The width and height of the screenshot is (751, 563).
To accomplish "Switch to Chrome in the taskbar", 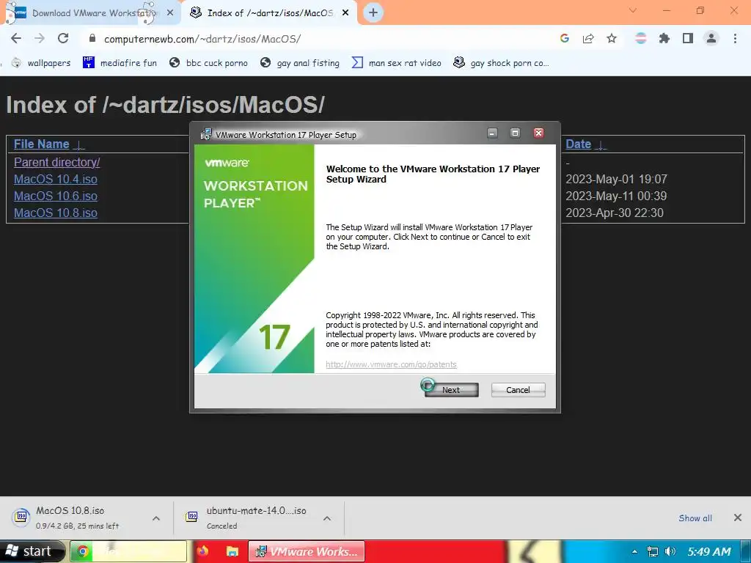I will [x=128, y=551].
